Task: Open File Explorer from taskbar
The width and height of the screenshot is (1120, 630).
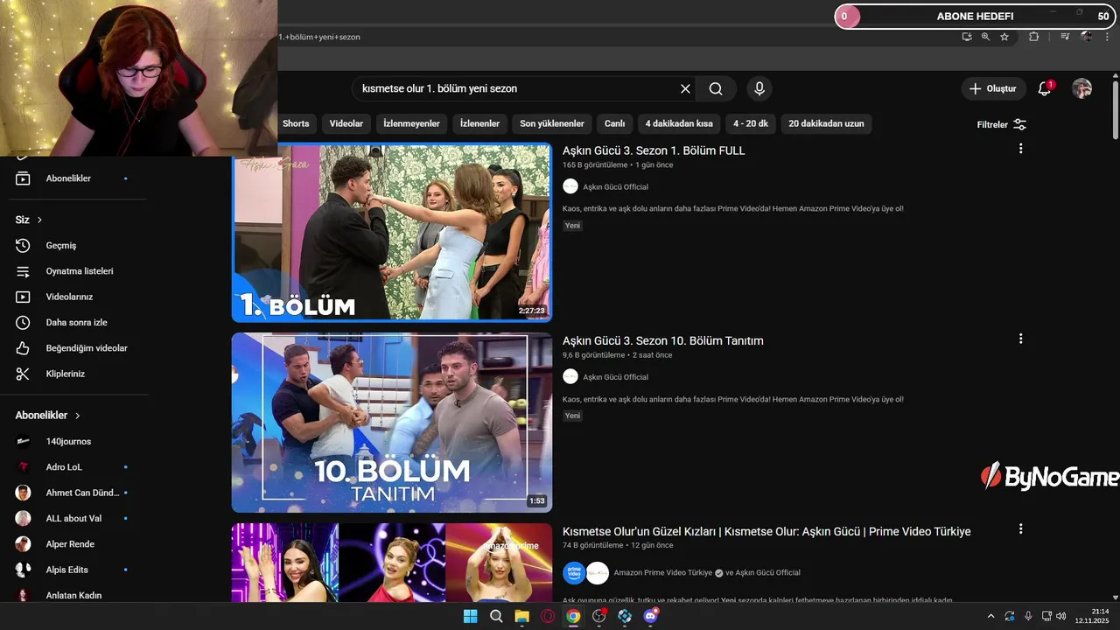Action: point(521,616)
